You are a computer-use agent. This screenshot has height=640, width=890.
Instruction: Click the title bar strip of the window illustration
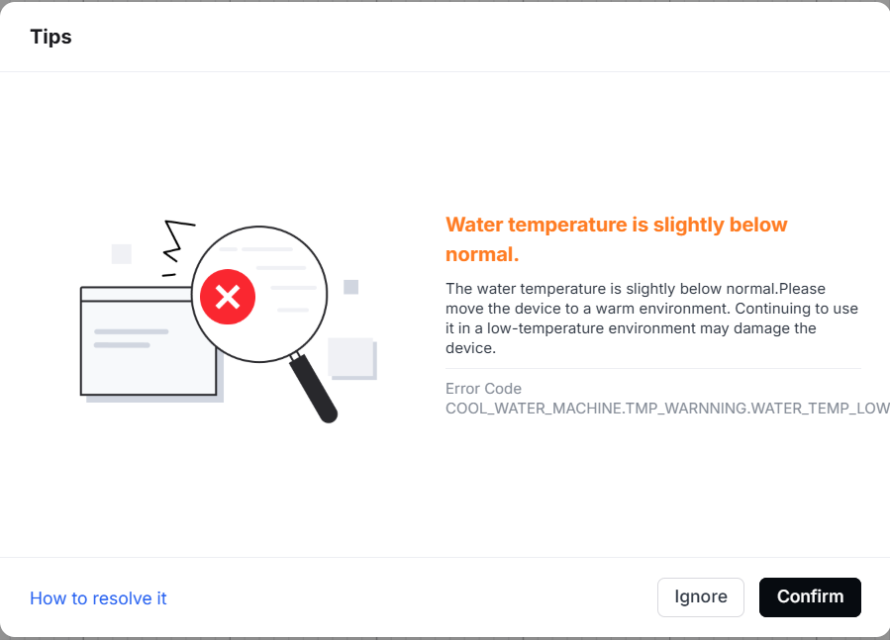pyautogui.click(x=137, y=294)
